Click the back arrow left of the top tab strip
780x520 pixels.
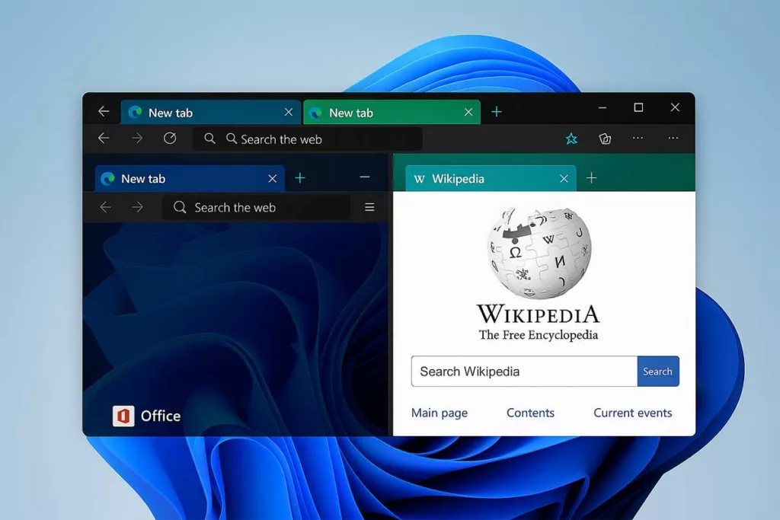[x=104, y=111]
